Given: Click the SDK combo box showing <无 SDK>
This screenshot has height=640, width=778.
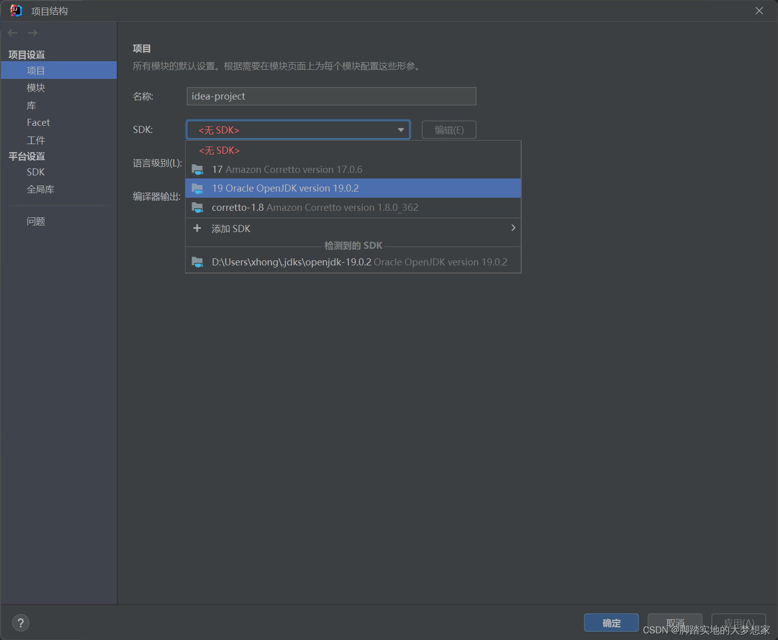Looking at the screenshot, I should 298,130.
